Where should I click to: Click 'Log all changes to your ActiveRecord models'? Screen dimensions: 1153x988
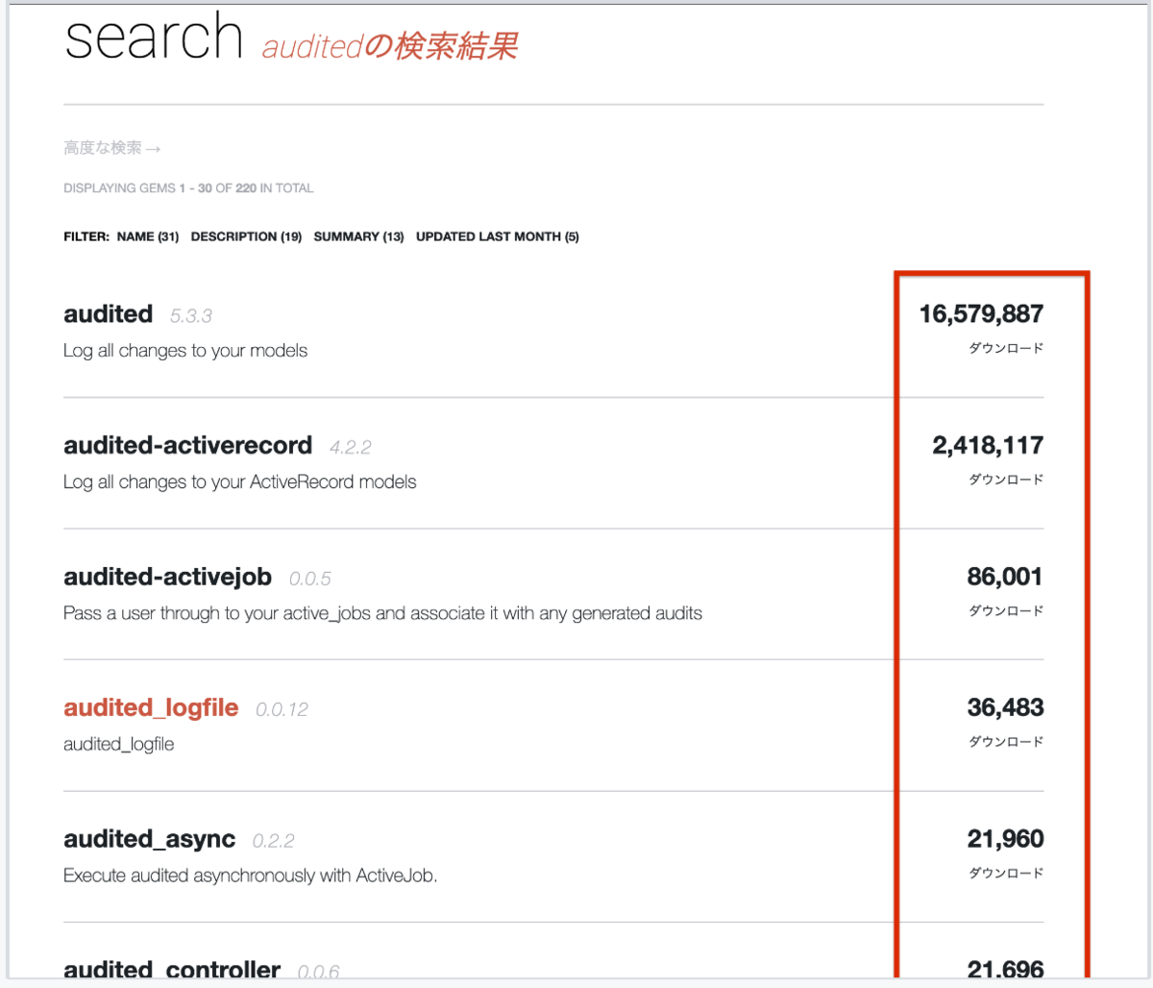click(240, 482)
